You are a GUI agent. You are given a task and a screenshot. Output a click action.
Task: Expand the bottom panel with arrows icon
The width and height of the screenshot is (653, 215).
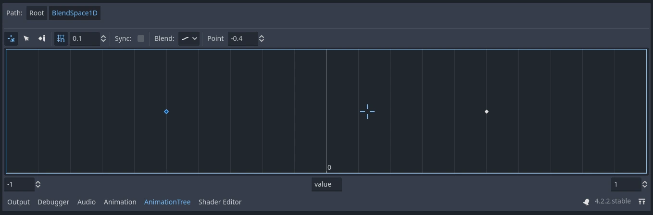point(641,202)
